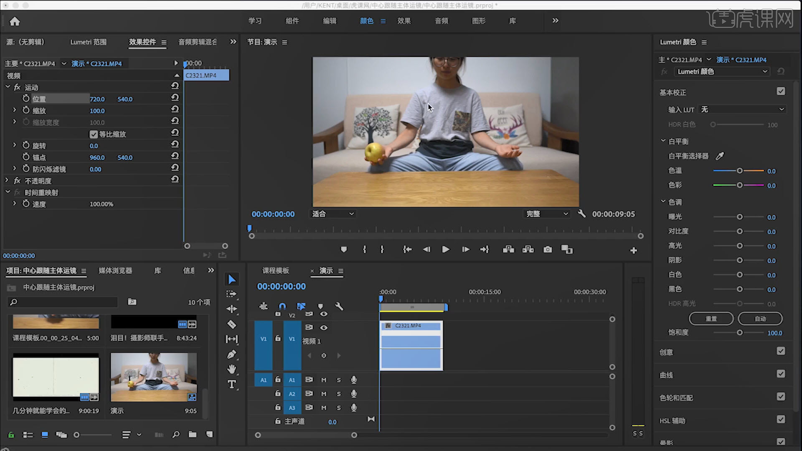Select the Type tool
The height and width of the screenshot is (451, 802).
(x=231, y=384)
